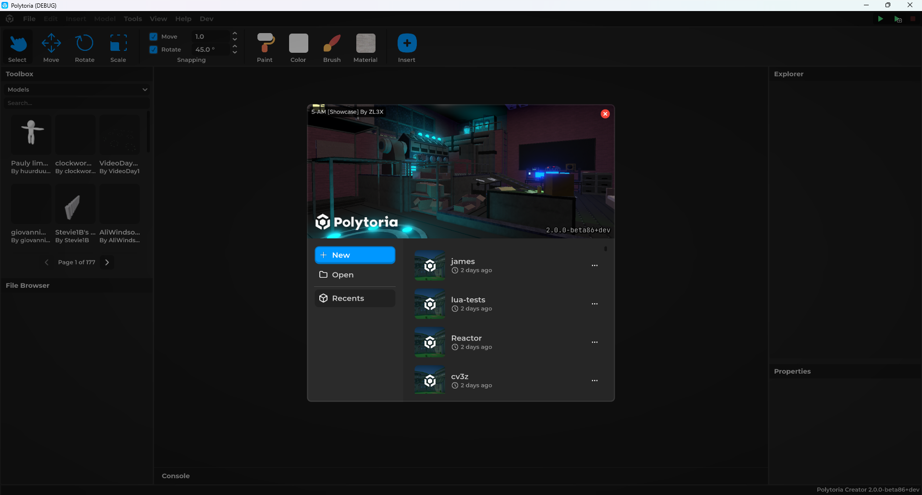Screen dimensions: 922x495
Task: Open the Console panel
Action: pos(176,476)
